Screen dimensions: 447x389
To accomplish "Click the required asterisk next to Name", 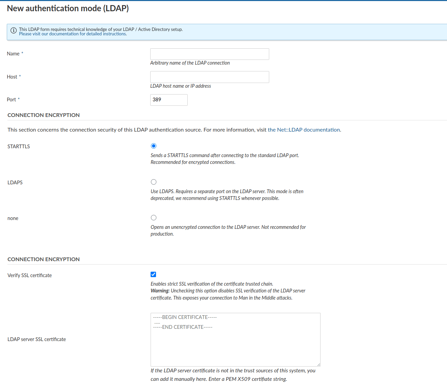I will [x=22, y=53].
